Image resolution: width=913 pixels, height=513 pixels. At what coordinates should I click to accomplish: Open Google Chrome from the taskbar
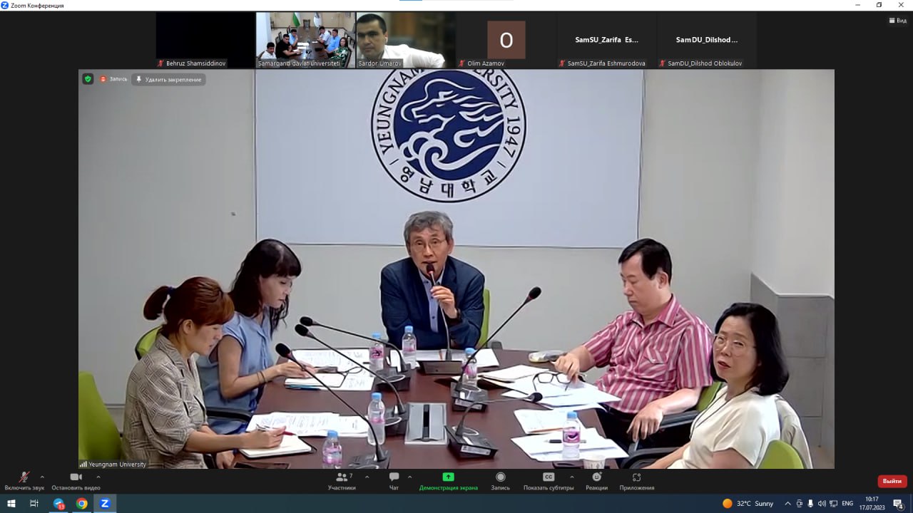pyautogui.click(x=82, y=503)
